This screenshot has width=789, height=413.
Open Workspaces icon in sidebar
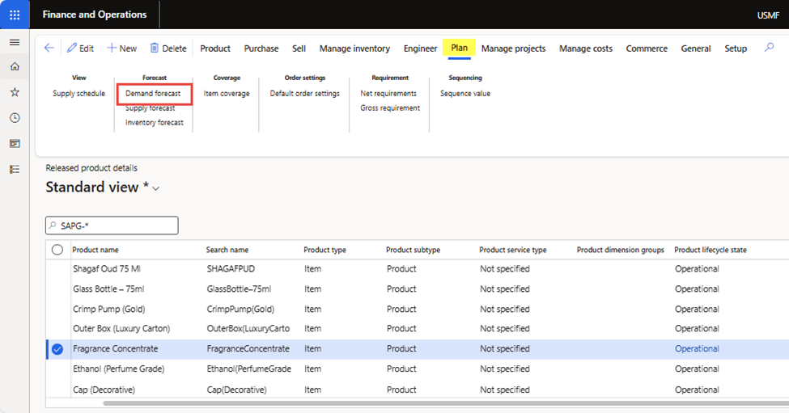pyautogui.click(x=15, y=144)
